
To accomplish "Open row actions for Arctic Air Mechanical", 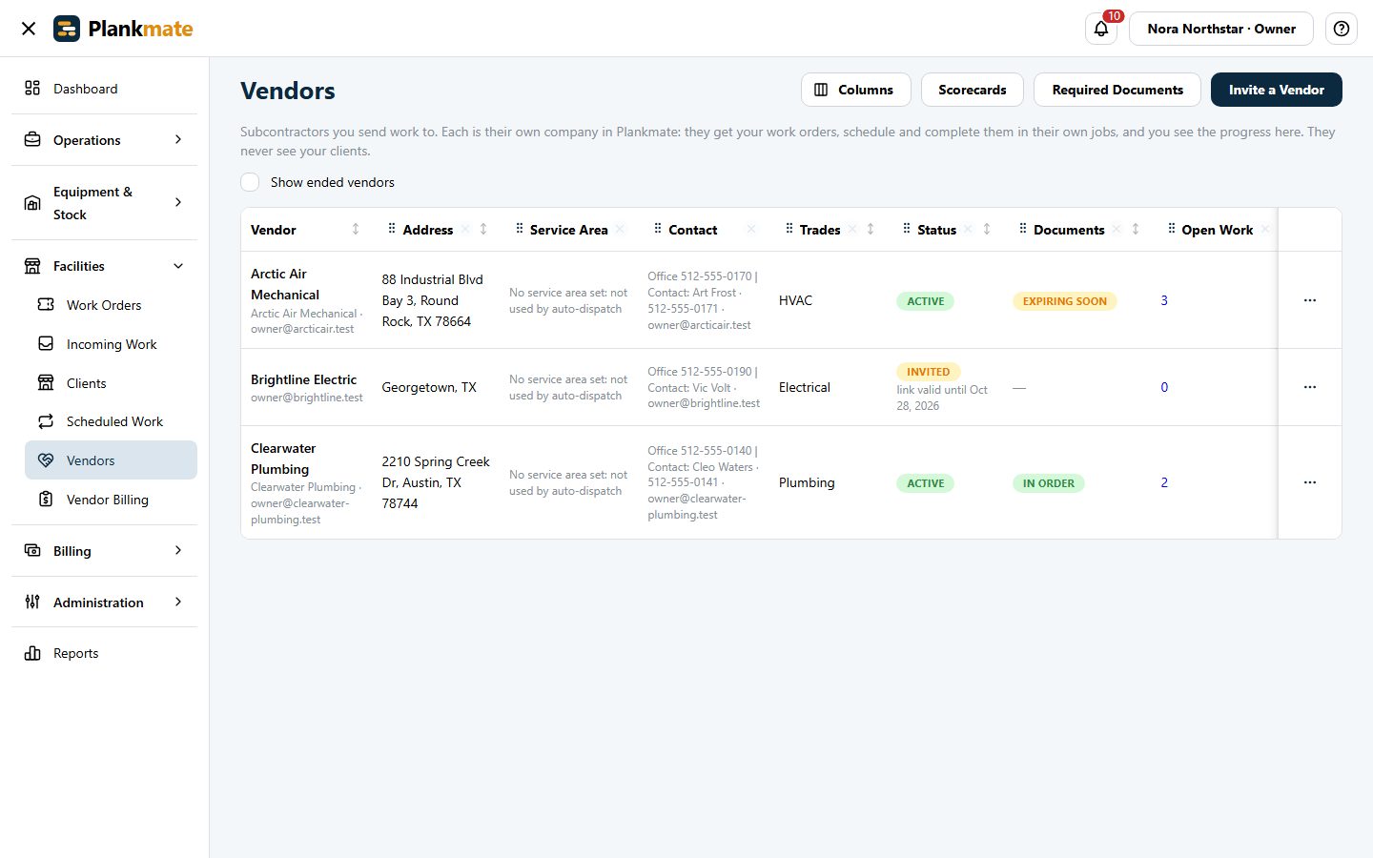I will pyautogui.click(x=1310, y=300).
